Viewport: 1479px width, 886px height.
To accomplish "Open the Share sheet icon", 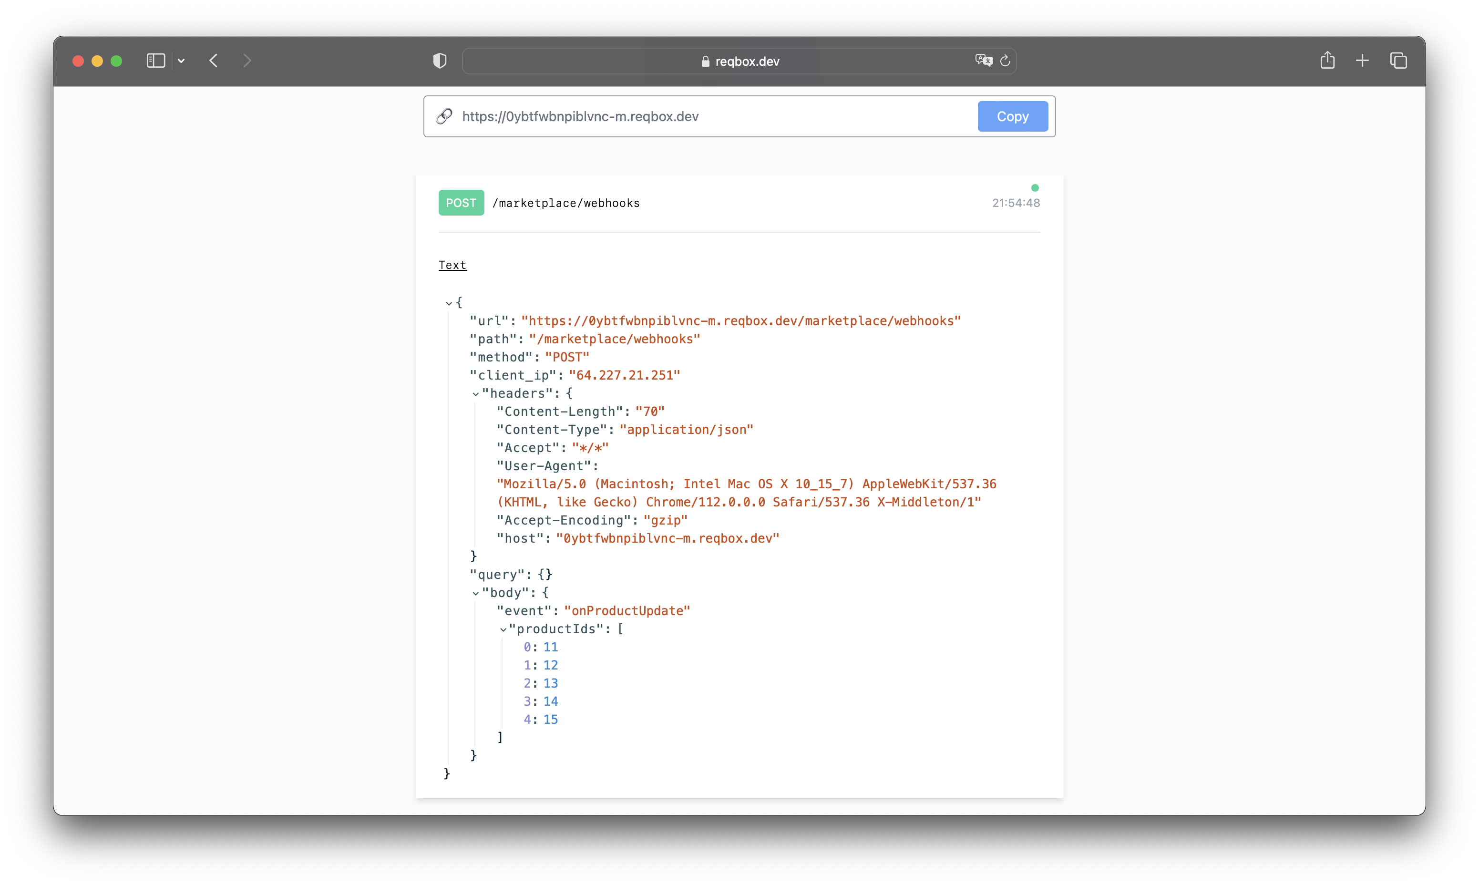I will coord(1327,60).
